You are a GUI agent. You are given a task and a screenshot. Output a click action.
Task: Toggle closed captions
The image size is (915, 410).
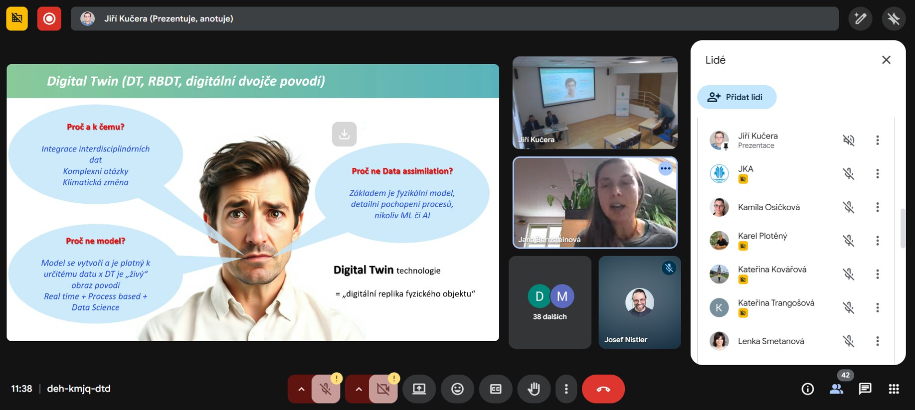[x=496, y=389]
